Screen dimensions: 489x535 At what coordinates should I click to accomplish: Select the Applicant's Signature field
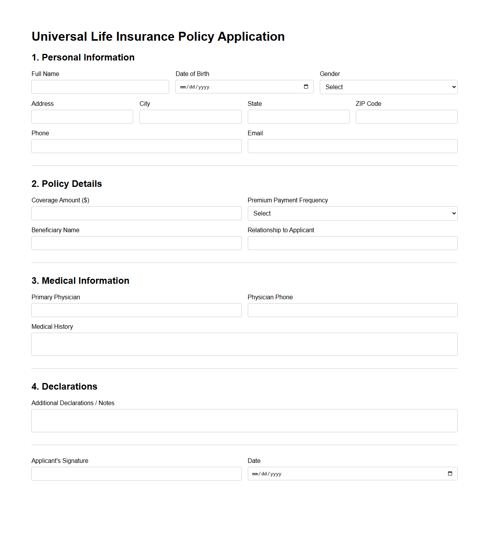(136, 473)
